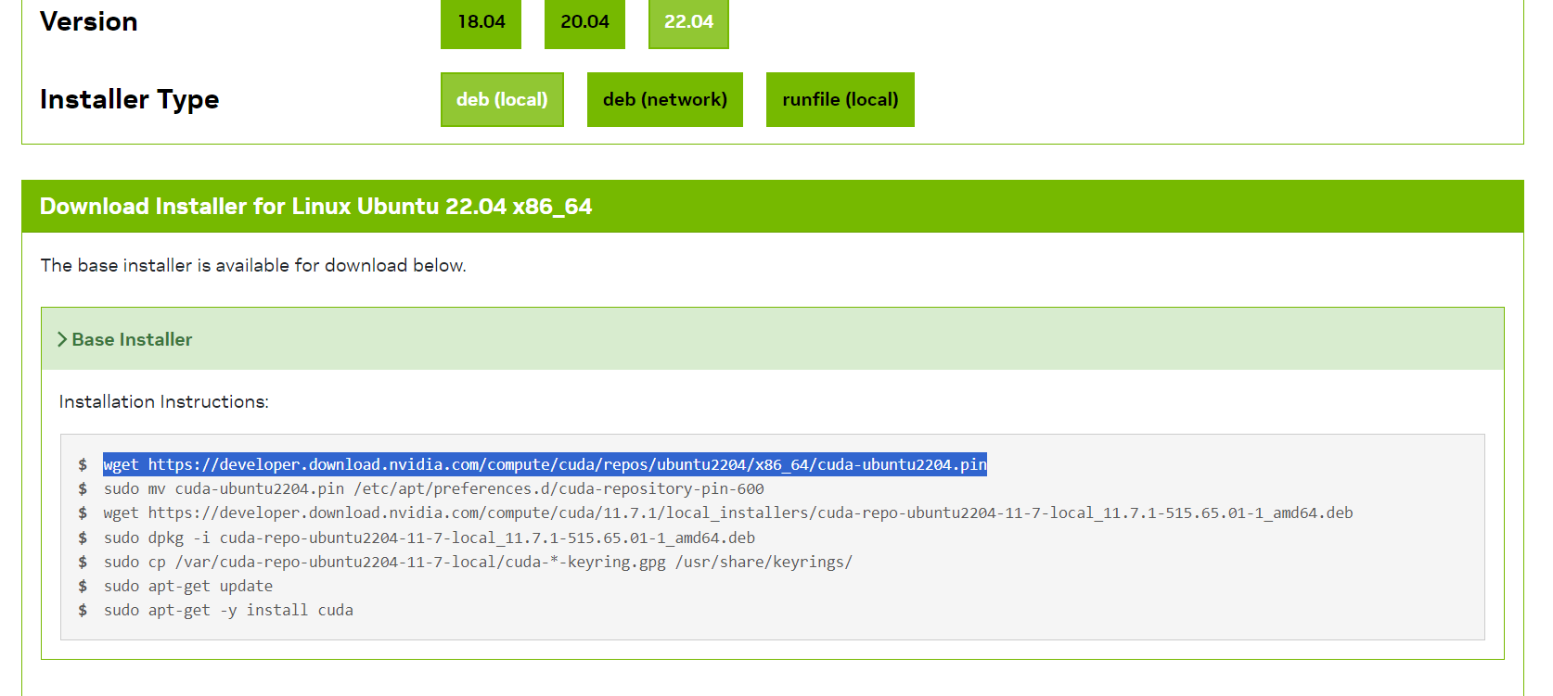Choose the 20.04 version option
Viewport: 1553px width, 696px height.
(584, 22)
